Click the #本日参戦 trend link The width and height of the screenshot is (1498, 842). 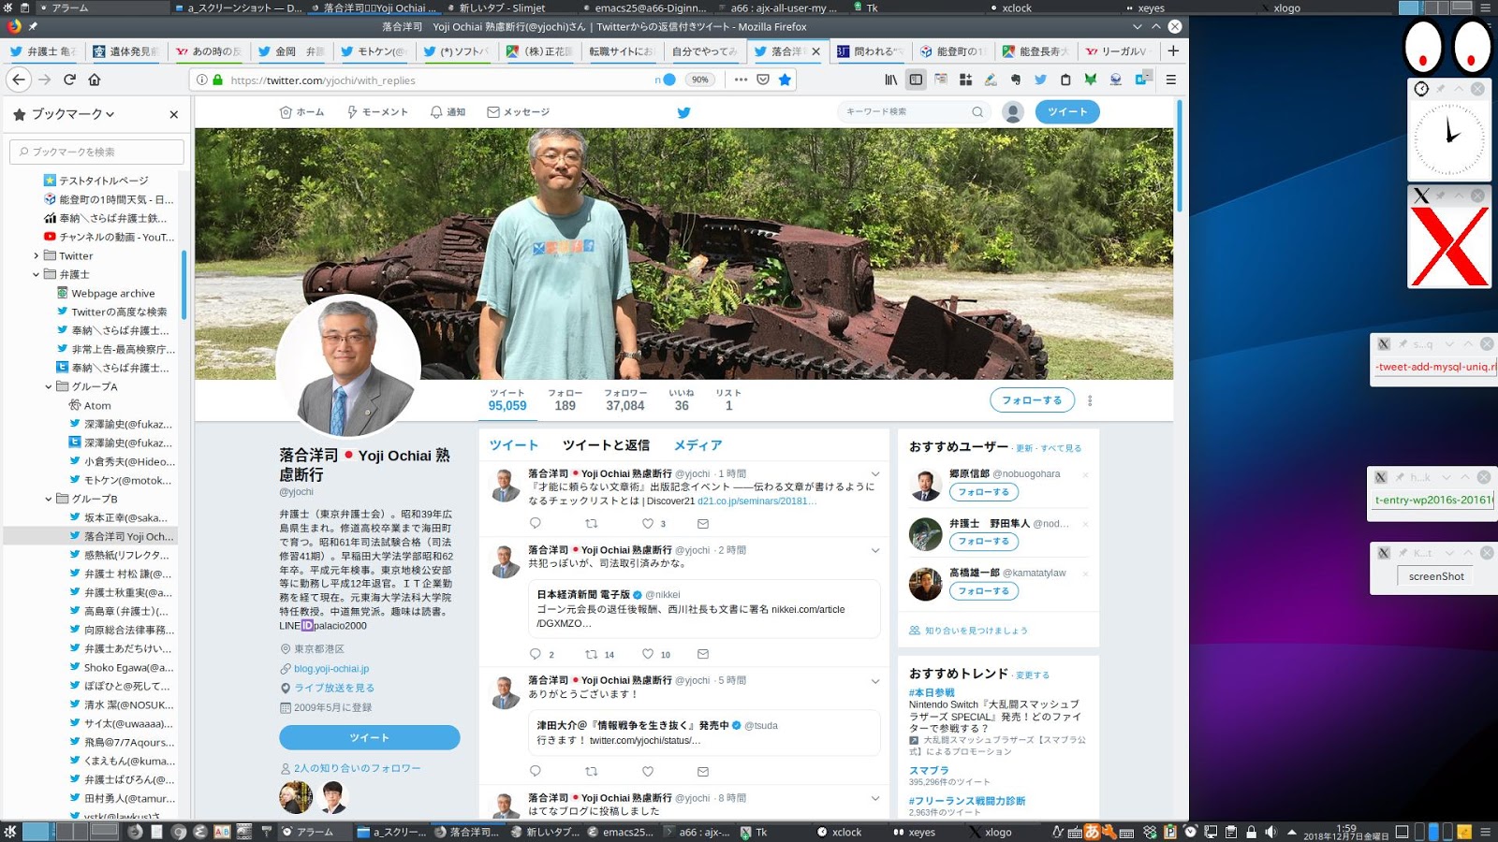pos(932,693)
